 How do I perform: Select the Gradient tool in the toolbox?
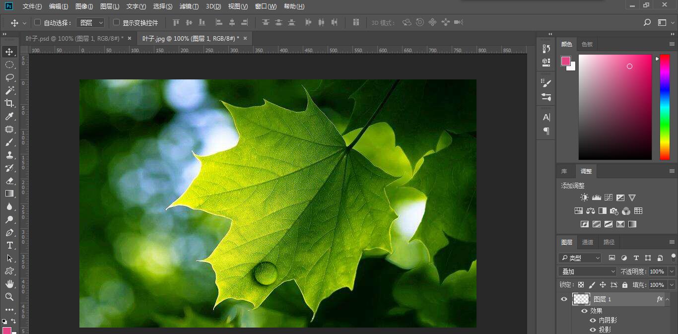click(x=9, y=194)
